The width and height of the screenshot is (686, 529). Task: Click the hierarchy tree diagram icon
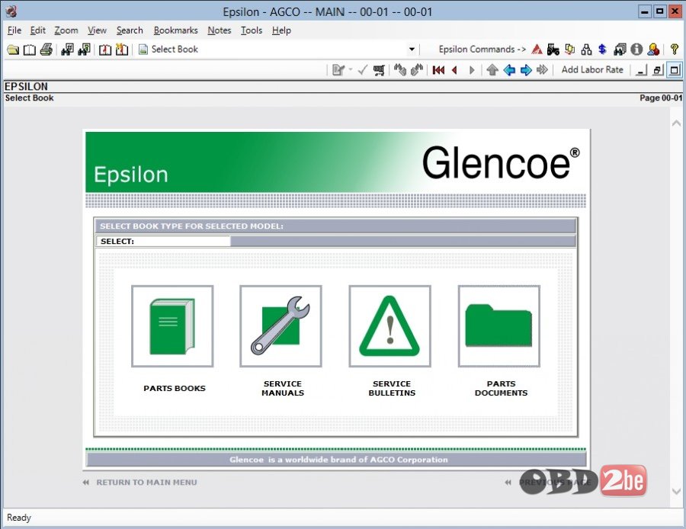click(586, 50)
